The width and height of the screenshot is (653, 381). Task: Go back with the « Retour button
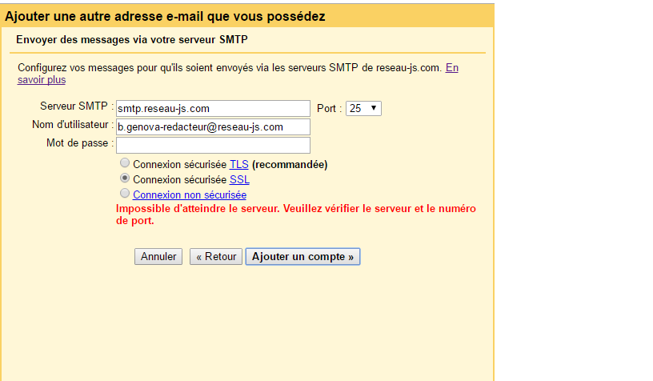pos(216,257)
